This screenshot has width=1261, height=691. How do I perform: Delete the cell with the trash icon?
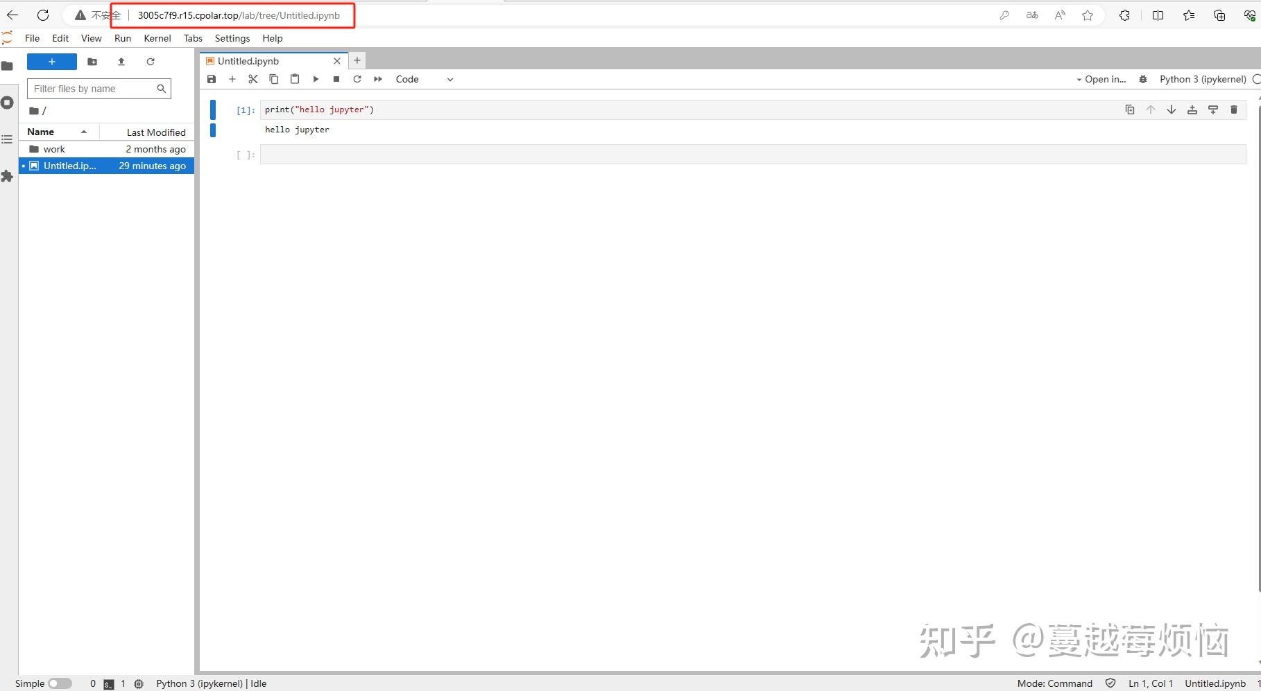click(x=1234, y=110)
